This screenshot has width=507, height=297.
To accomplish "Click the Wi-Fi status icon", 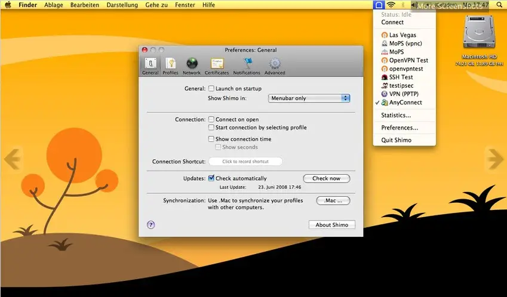I will pyautogui.click(x=391, y=5).
